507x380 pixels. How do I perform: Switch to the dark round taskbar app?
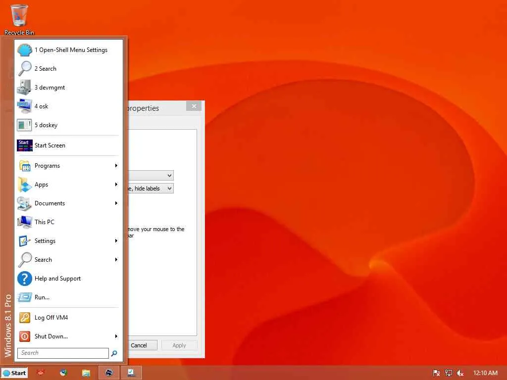pyautogui.click(x=109, y=373)
